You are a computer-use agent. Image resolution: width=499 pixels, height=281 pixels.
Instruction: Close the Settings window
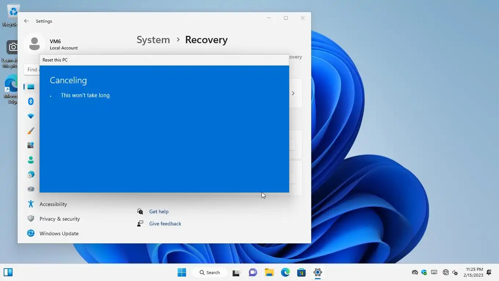click(303, 18)
